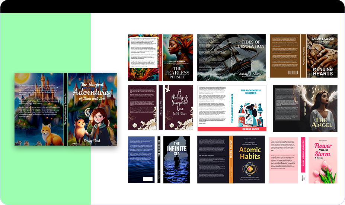Click white barcode box on Infinite Sea back cover

(x=149, y=179)
